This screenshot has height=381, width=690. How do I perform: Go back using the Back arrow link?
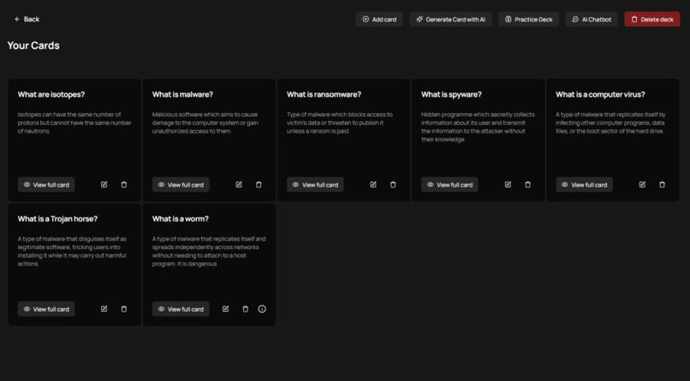click(x=27, y=20)
